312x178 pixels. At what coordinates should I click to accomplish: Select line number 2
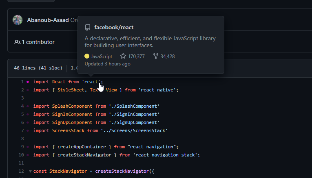click(22, 90)
